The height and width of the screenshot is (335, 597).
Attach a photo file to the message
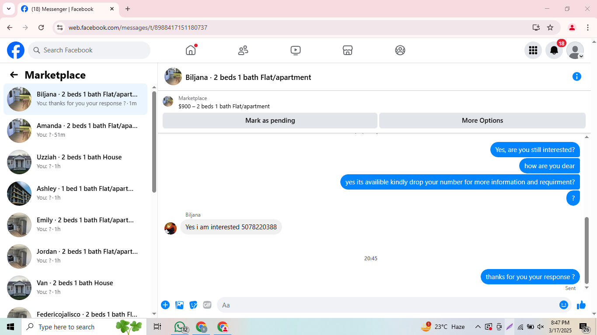click(179, 305)
